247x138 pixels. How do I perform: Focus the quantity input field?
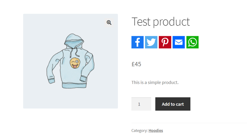pyautogui.click(x=141, y=104)
